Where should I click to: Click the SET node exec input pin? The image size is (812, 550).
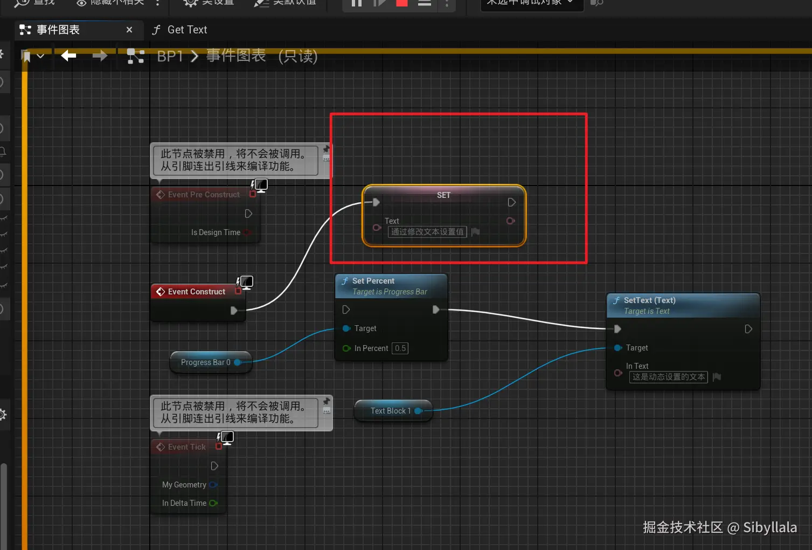(376, 202)
